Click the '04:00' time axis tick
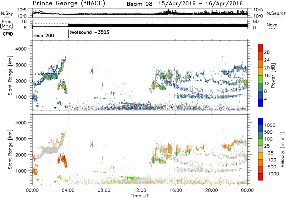The image size is (286, 198). (x=68, y=190)
